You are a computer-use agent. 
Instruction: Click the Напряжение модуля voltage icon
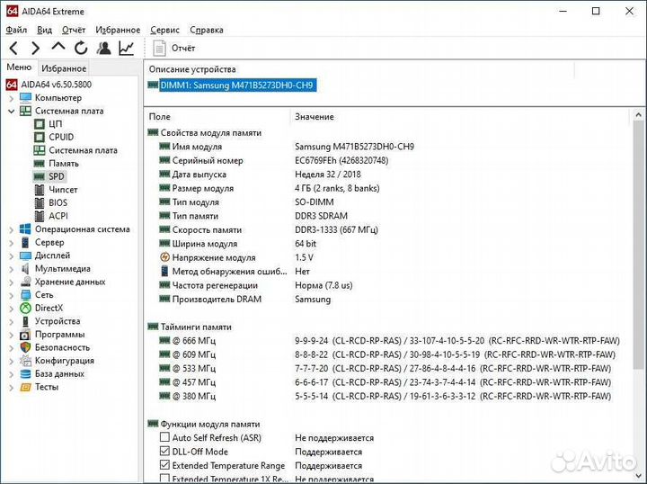click(x=164, y=257)
